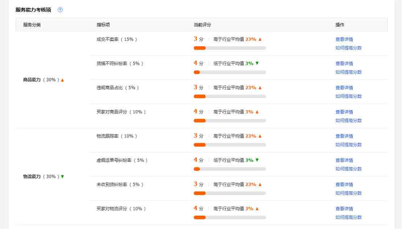Click orange up arrow in 买家对商品评分 row

tap(257, 112)
